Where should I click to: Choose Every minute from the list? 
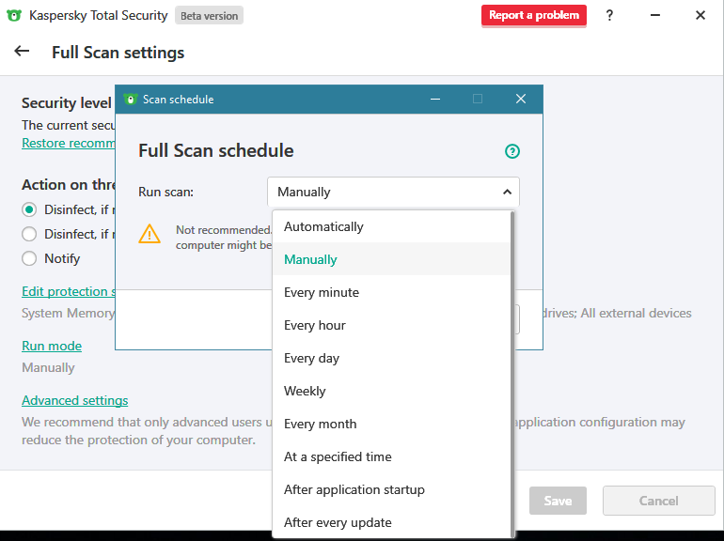click(391, 292)
